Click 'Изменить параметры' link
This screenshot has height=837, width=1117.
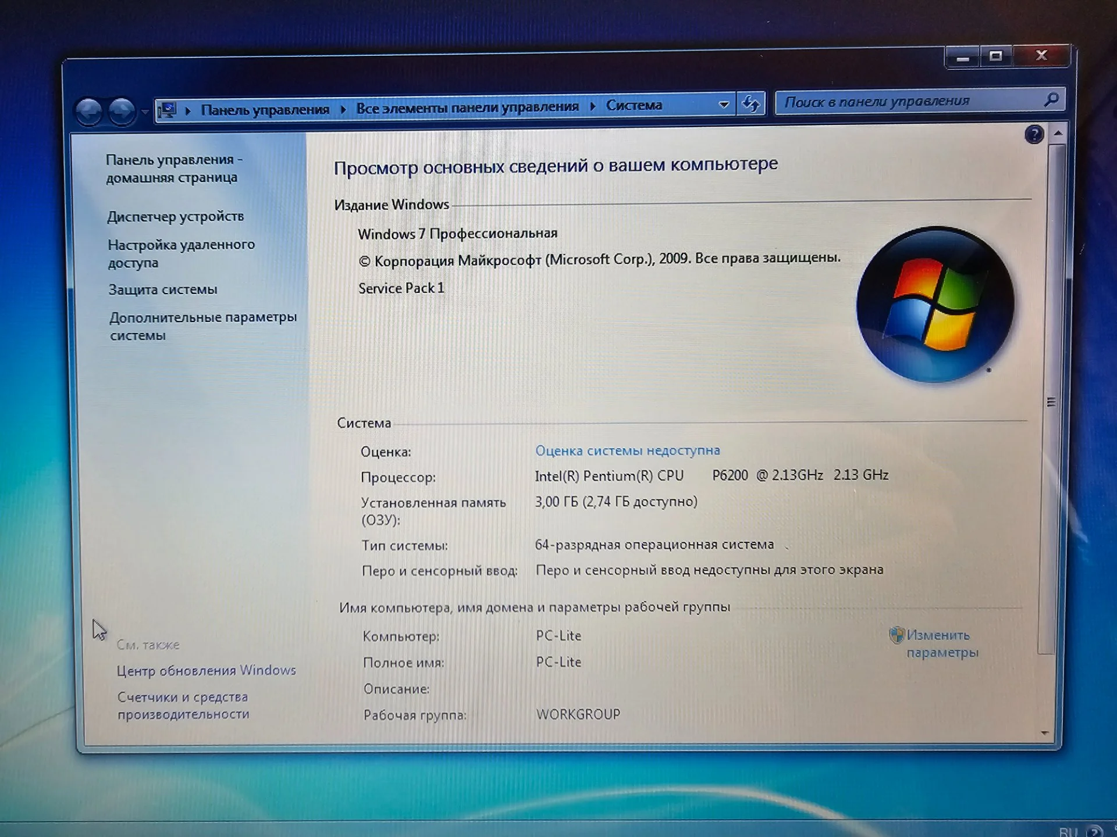tap(942, 643)
